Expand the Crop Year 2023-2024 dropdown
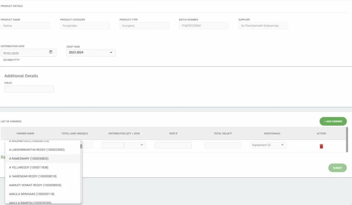 [91, 52]
